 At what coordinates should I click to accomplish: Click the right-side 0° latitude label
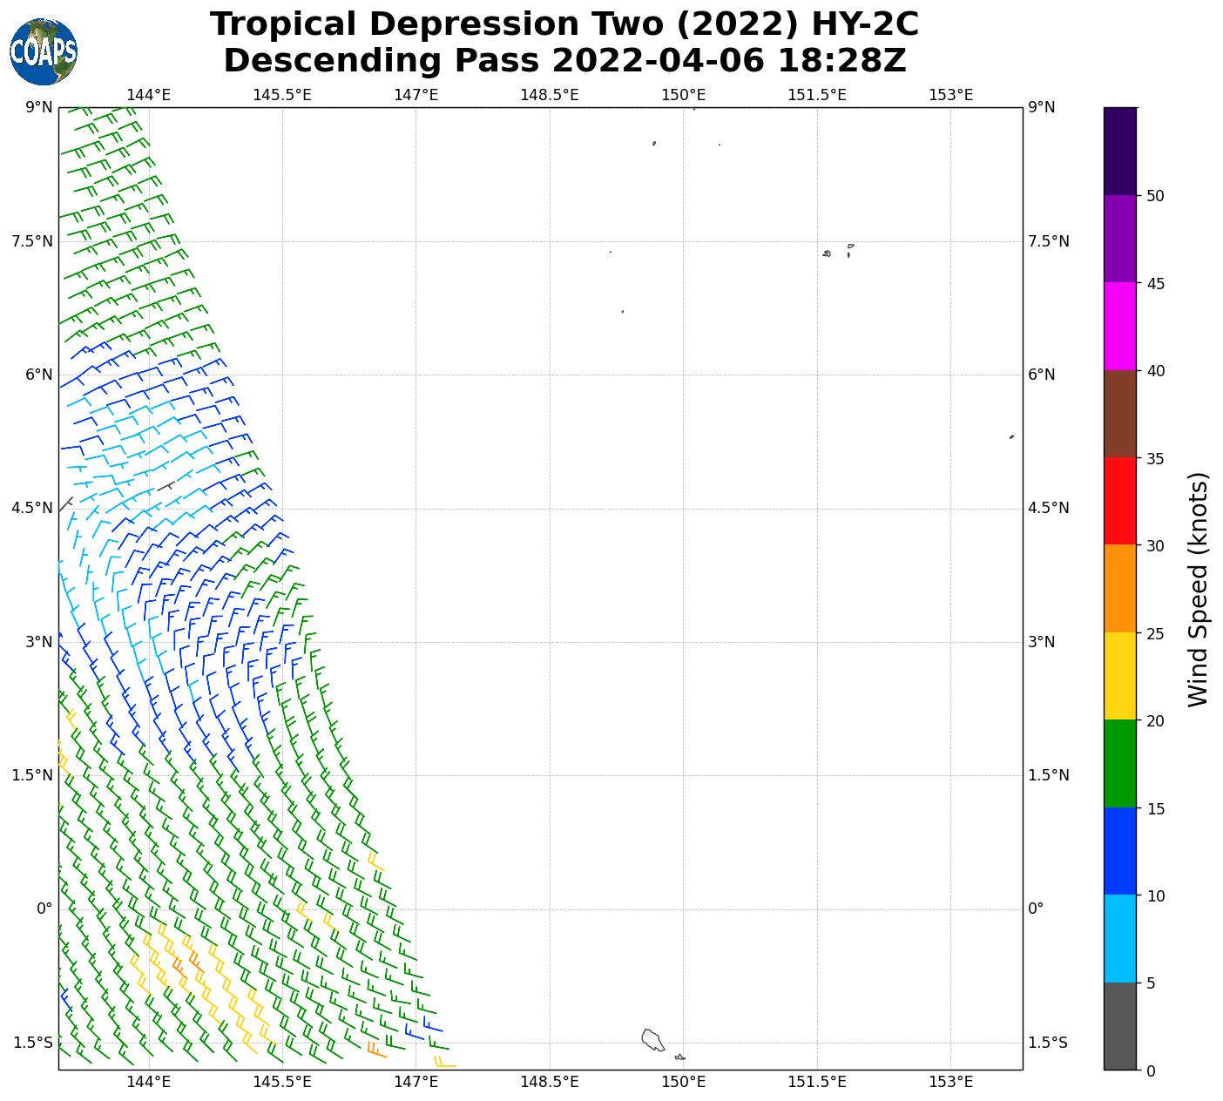click(1036, 908)
